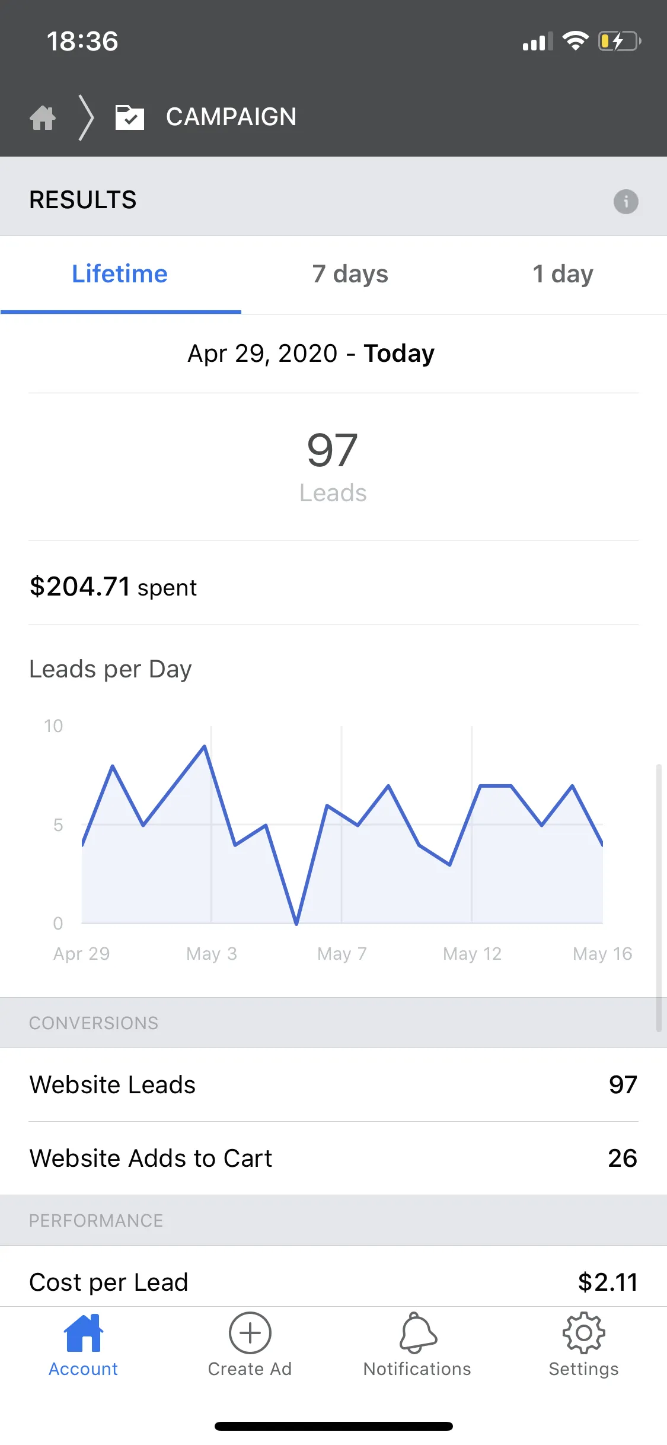Tap the Wi-Fi status icon
Screen dimensions: 667x1445
pyautogui.click(x=575, y=40)
